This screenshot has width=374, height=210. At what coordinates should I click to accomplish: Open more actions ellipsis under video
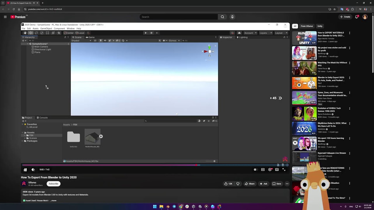(287, 184)
